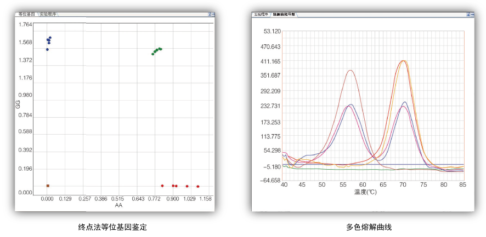Pick the rightmost red dot on the scatter plot
486x237 pixels.
tap(198, 187)
